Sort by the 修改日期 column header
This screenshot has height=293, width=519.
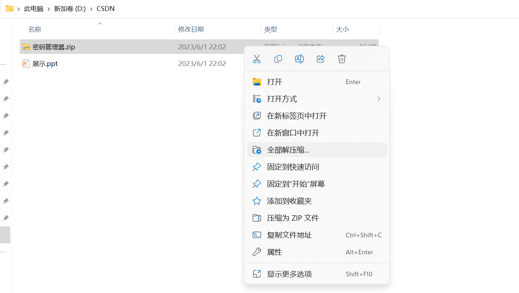click(x=191, y=29)
